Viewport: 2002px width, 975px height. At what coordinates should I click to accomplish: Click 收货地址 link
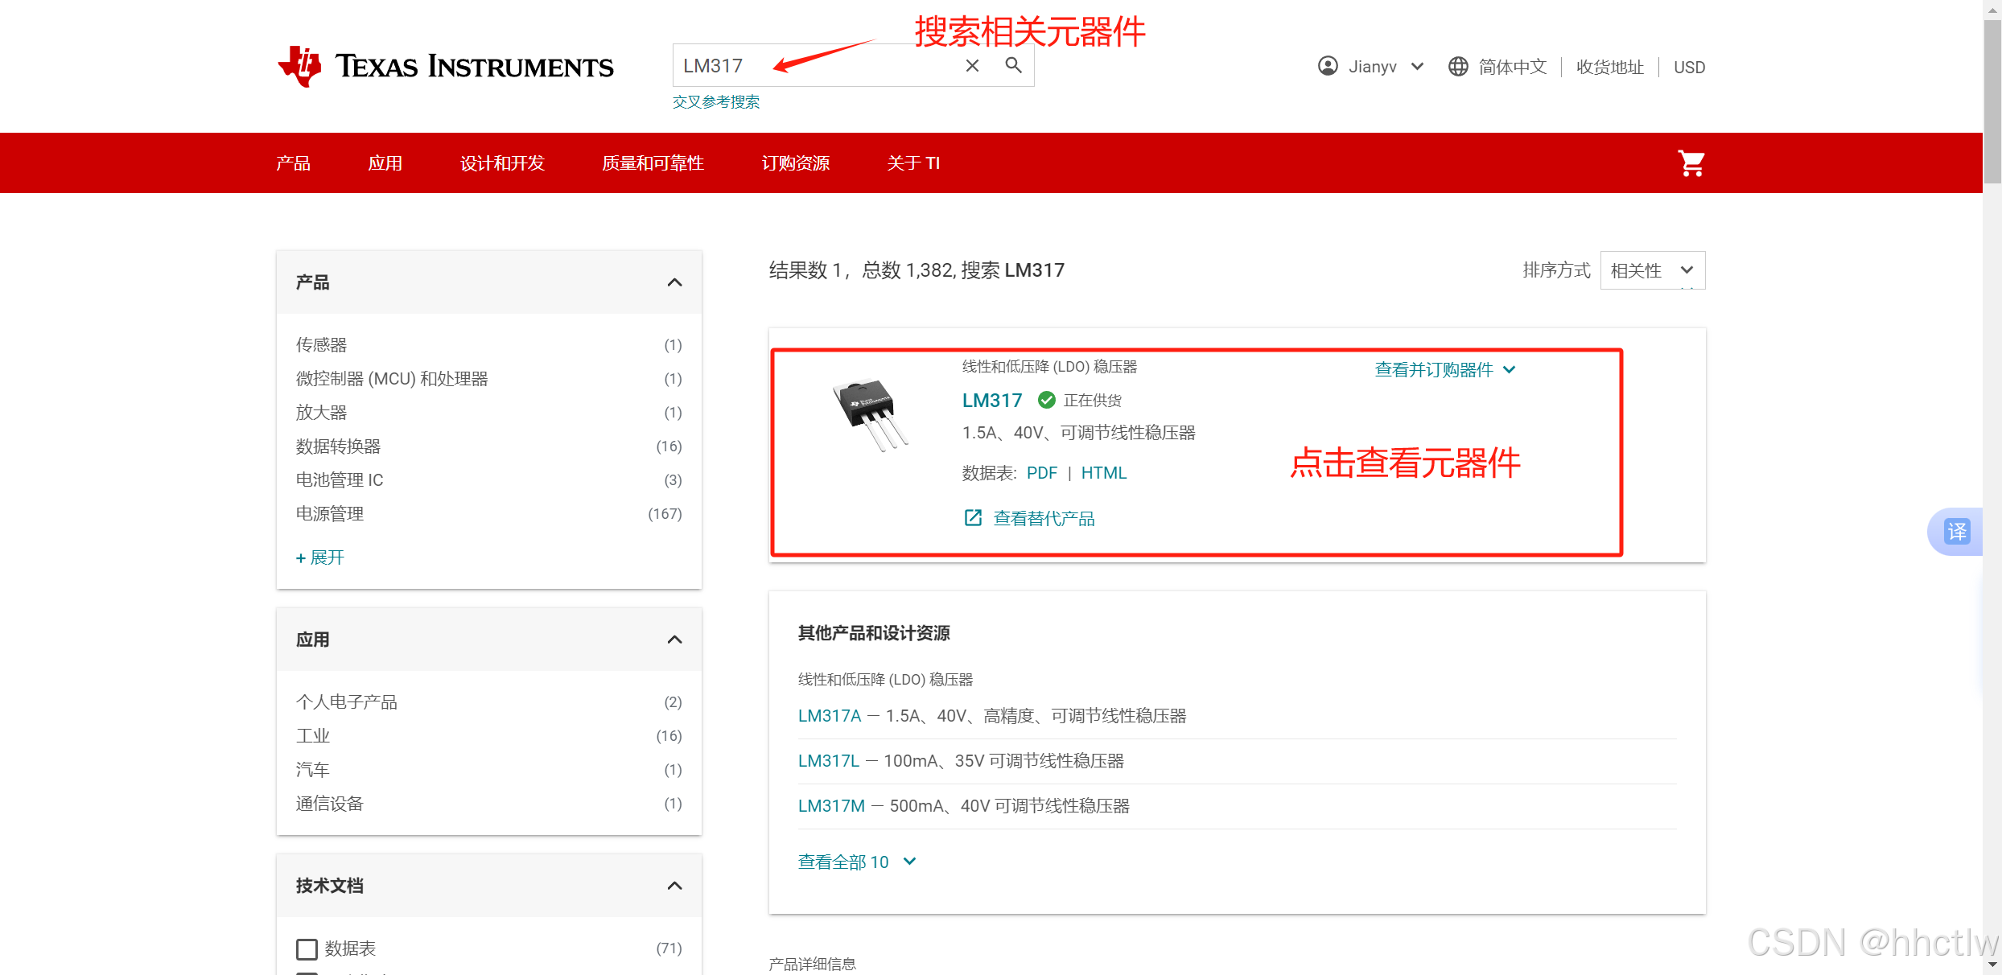coord(1610,67)
